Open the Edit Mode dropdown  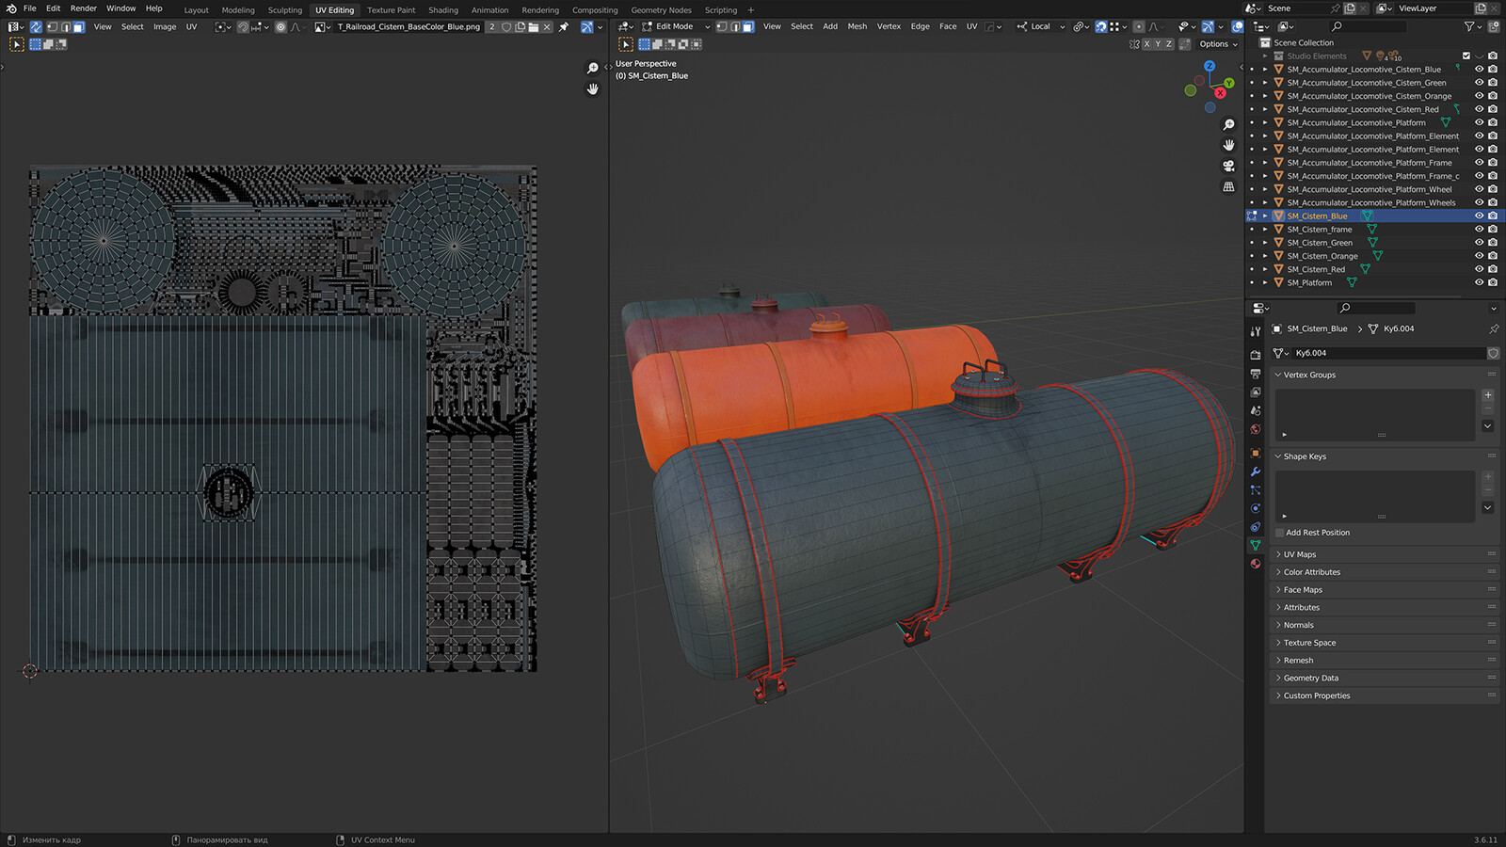(x=676, y=26)
